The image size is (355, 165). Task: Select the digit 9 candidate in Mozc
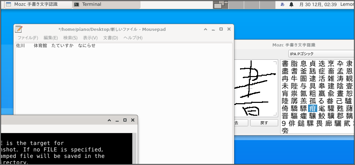click(284, 124)
